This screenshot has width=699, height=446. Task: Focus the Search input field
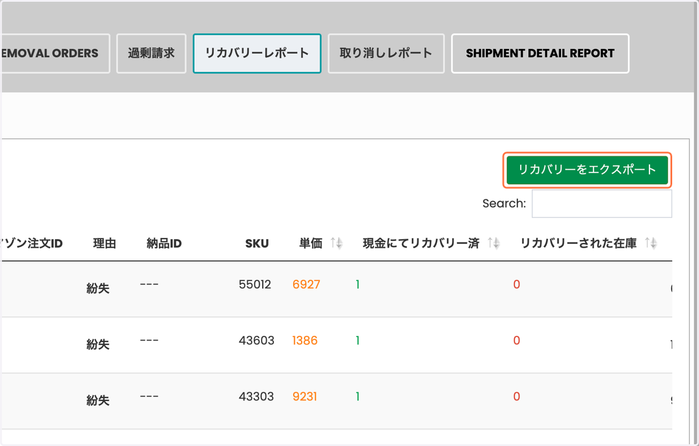pyautogui.click(x=602, y=203)
